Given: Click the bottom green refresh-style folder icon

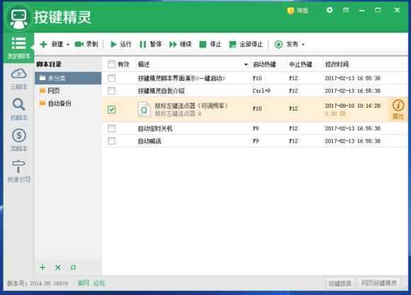Looking at the screenshot, I should pos(74,267).
